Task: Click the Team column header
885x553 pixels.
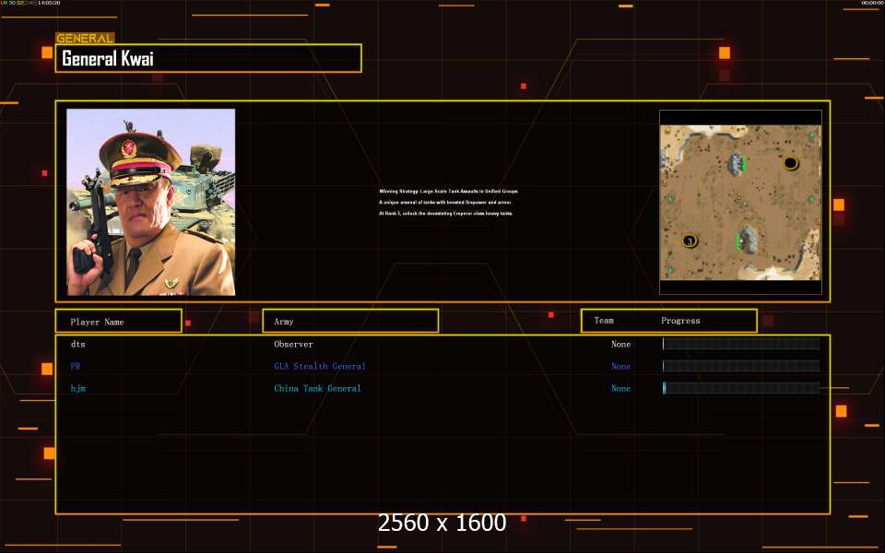Action: point(604,321)
